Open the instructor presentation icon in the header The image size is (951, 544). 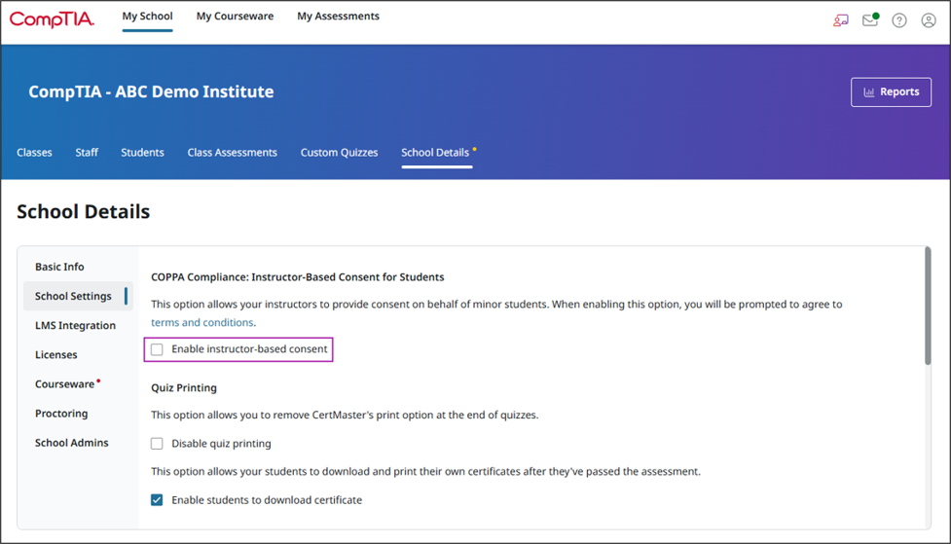click(x=841, y=20)
